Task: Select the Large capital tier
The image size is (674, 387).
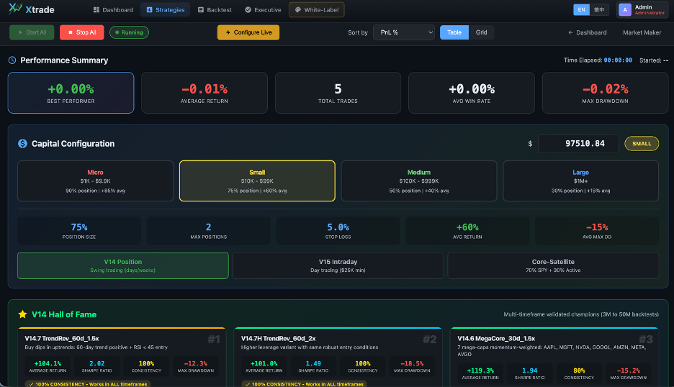Action: click(580, 181)
